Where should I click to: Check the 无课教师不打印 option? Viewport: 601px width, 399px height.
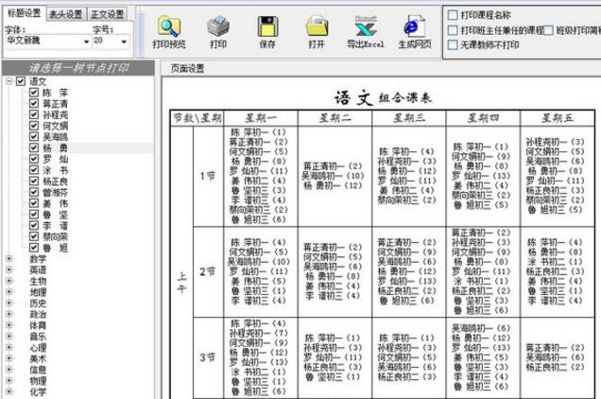454,44
